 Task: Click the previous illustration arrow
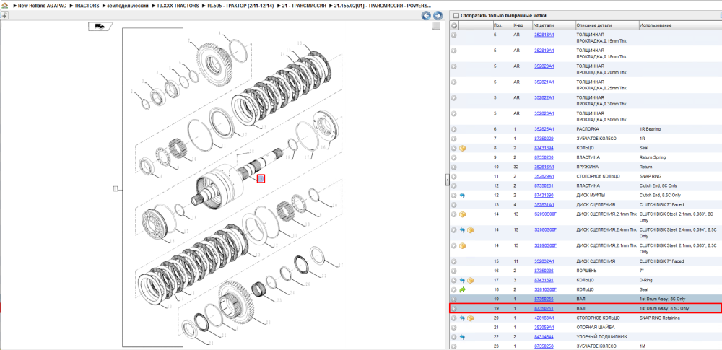click(x=427, y=16)
